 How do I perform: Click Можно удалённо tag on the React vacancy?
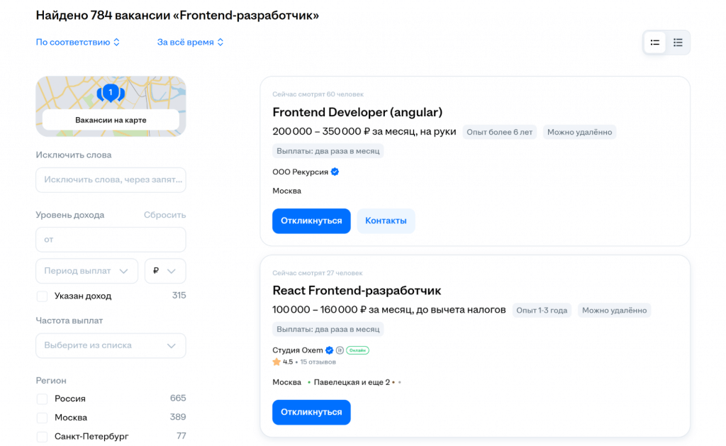(x=615, y=311)
